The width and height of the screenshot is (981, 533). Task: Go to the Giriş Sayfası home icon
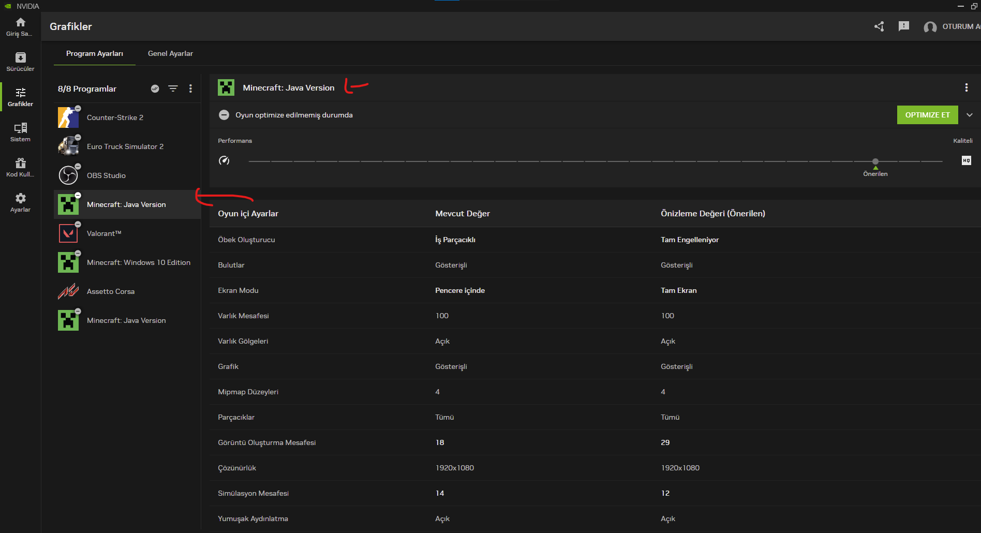coord(20,22)
